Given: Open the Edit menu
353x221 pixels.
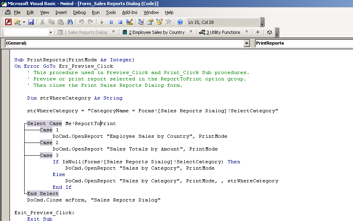Looking at the screenshot, I should tap(30, 12).
